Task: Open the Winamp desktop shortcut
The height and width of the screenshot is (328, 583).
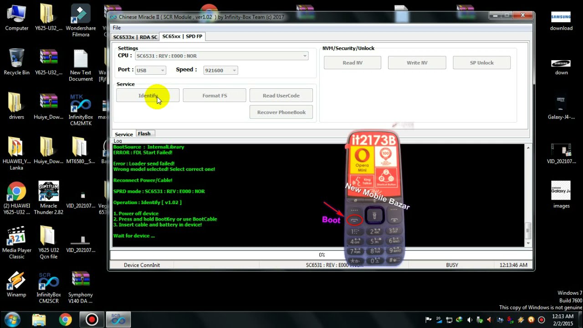Action: [x=16, y=284]
